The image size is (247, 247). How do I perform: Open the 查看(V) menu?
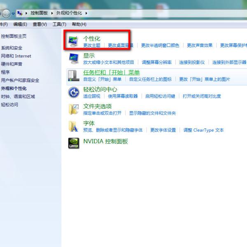[x=40, y=24]
